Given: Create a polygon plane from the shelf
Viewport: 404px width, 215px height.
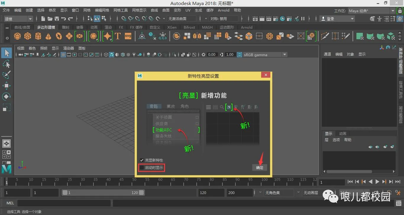Looking at the screenshot, I should coord(69,36).
